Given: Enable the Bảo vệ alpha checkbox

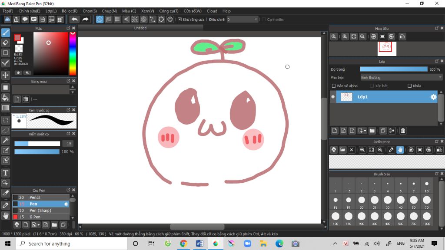Looking at the screenshot, I should coord(334,86).
